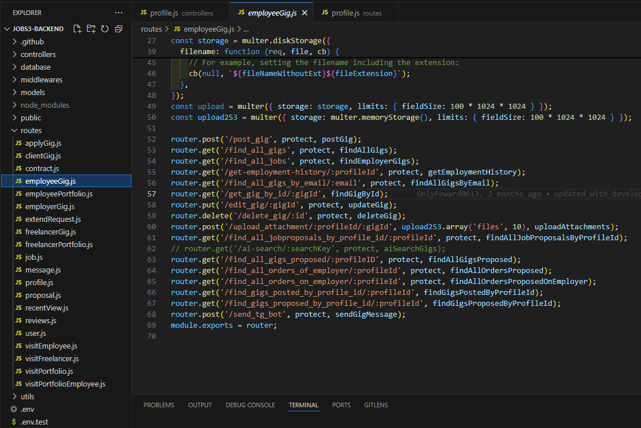641x428 pixels.
Task: Select employeeGig.js in the Explorer tree
Action: coord(66,181)
